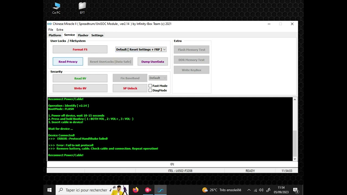Click the Flash Memory Test button
The width and height of the screenshot is (347, 195).
[x=191, y=50]
